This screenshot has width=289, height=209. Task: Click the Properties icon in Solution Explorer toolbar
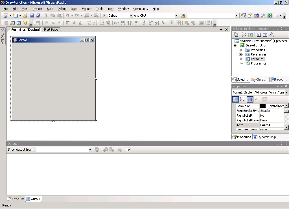pos(236,35)
